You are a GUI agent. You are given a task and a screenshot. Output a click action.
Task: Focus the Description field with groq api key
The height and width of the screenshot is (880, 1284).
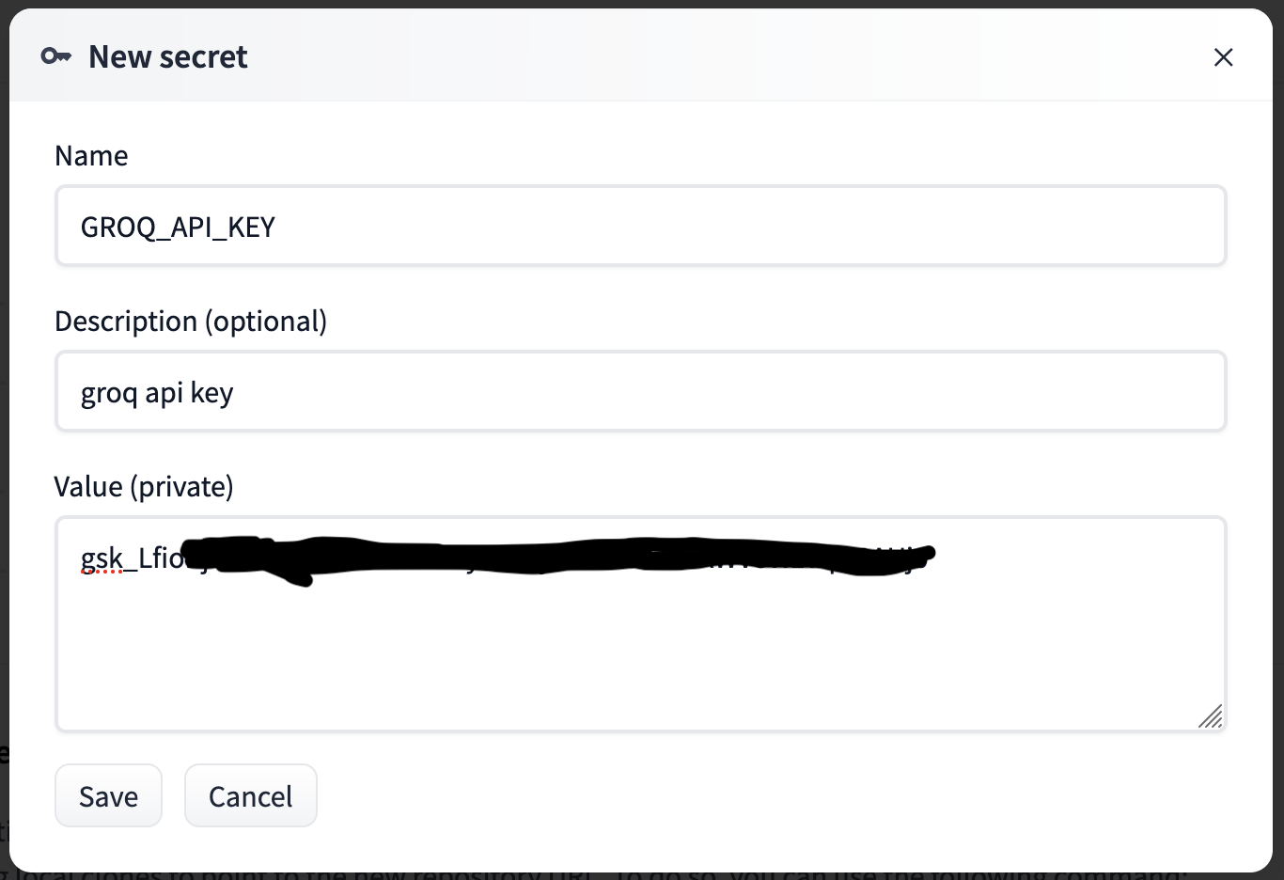[641, 392]
